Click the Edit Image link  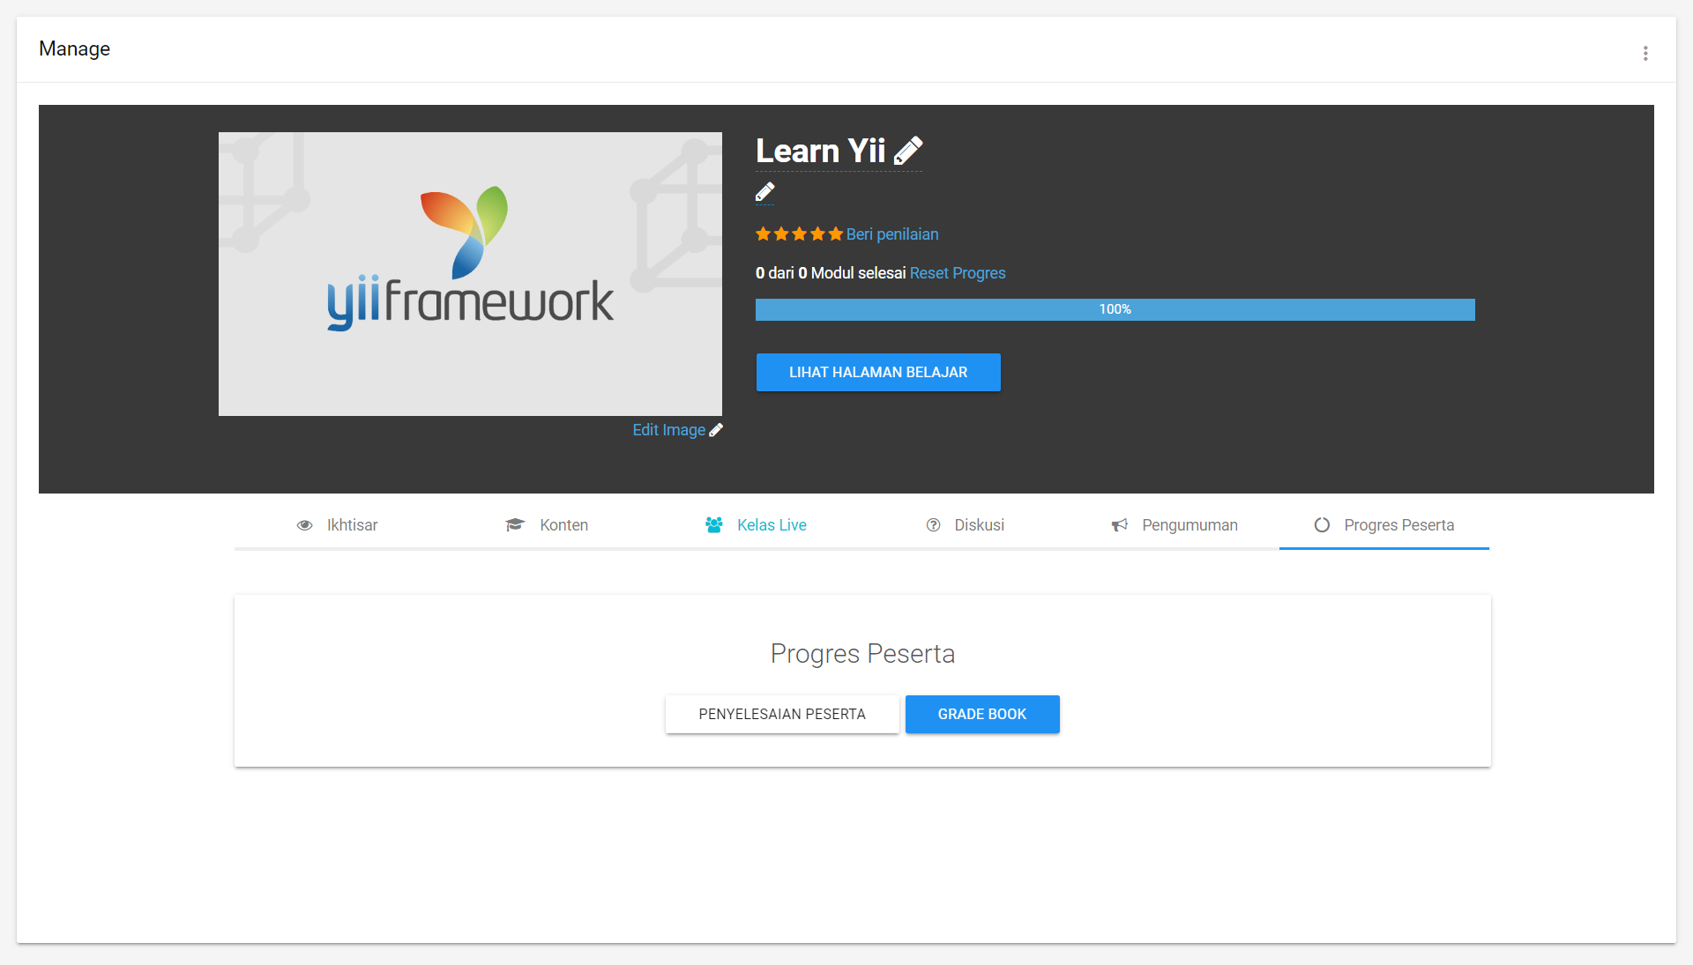[668, 430]
